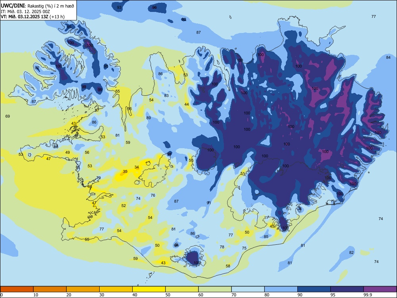This screenshot has height=298, width=397.
Task: Click the humidity value 34 on the map
Action: tap(137, 167)
